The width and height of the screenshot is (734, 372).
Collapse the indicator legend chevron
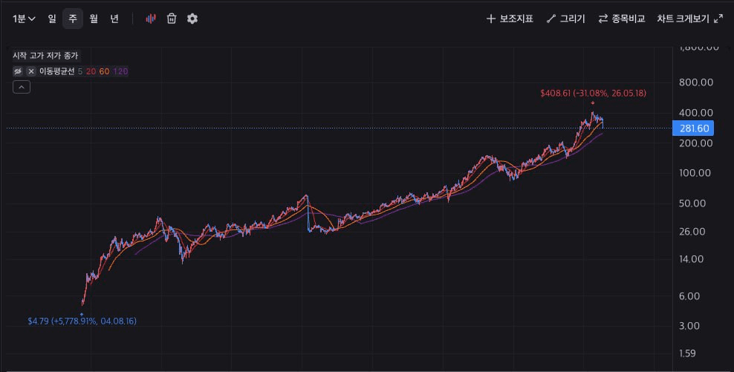click(22, 87)
